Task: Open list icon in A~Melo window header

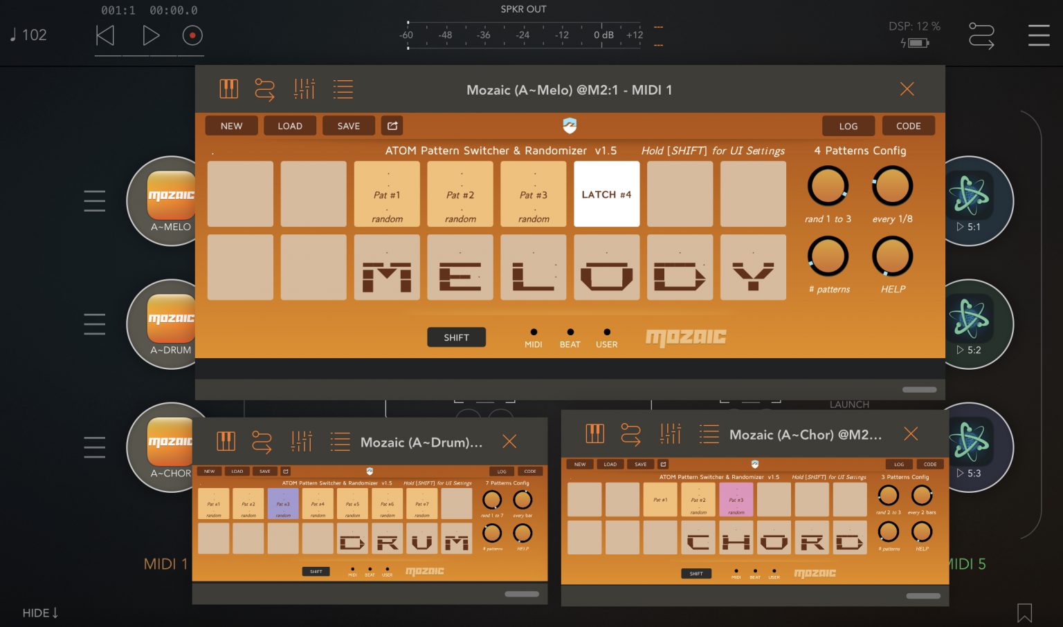Action: coord(343,89)
